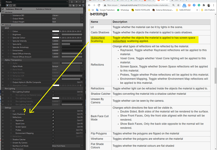The image size is (217, 150).
Task: Collapse the Material section triangle
Action: click(x=3, y=25)
